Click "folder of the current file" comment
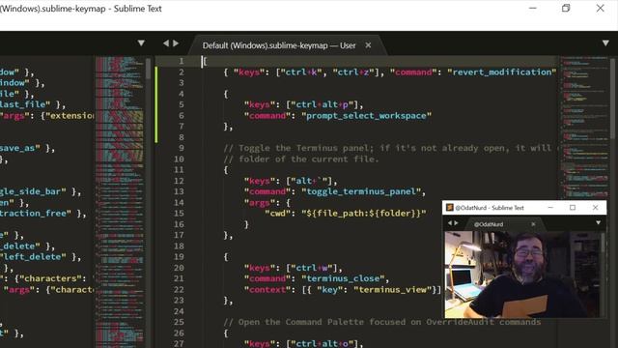Image resolution: width=618 pixels, height=348 pixels. click(x=301, y=159)
